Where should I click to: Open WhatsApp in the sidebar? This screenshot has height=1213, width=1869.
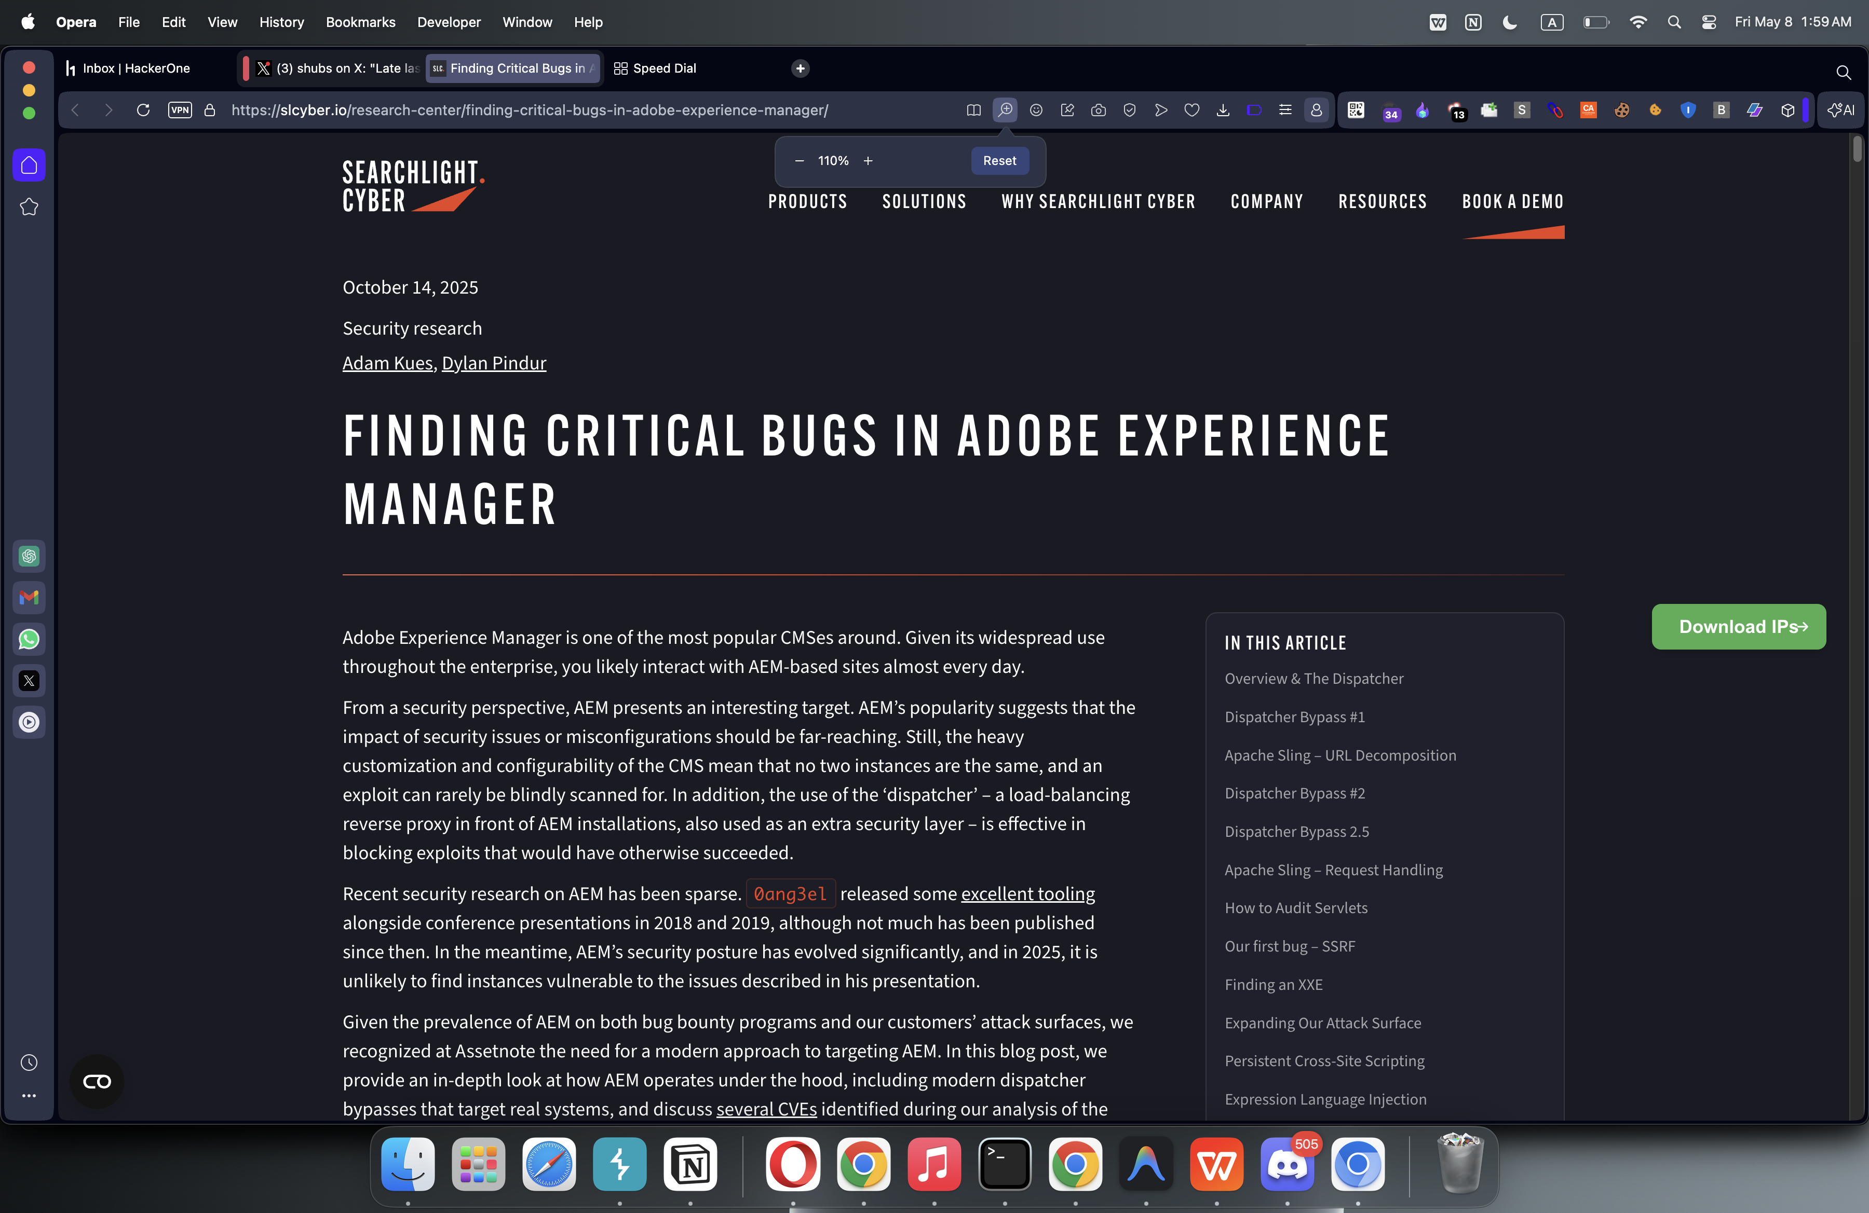click(29, 640)
